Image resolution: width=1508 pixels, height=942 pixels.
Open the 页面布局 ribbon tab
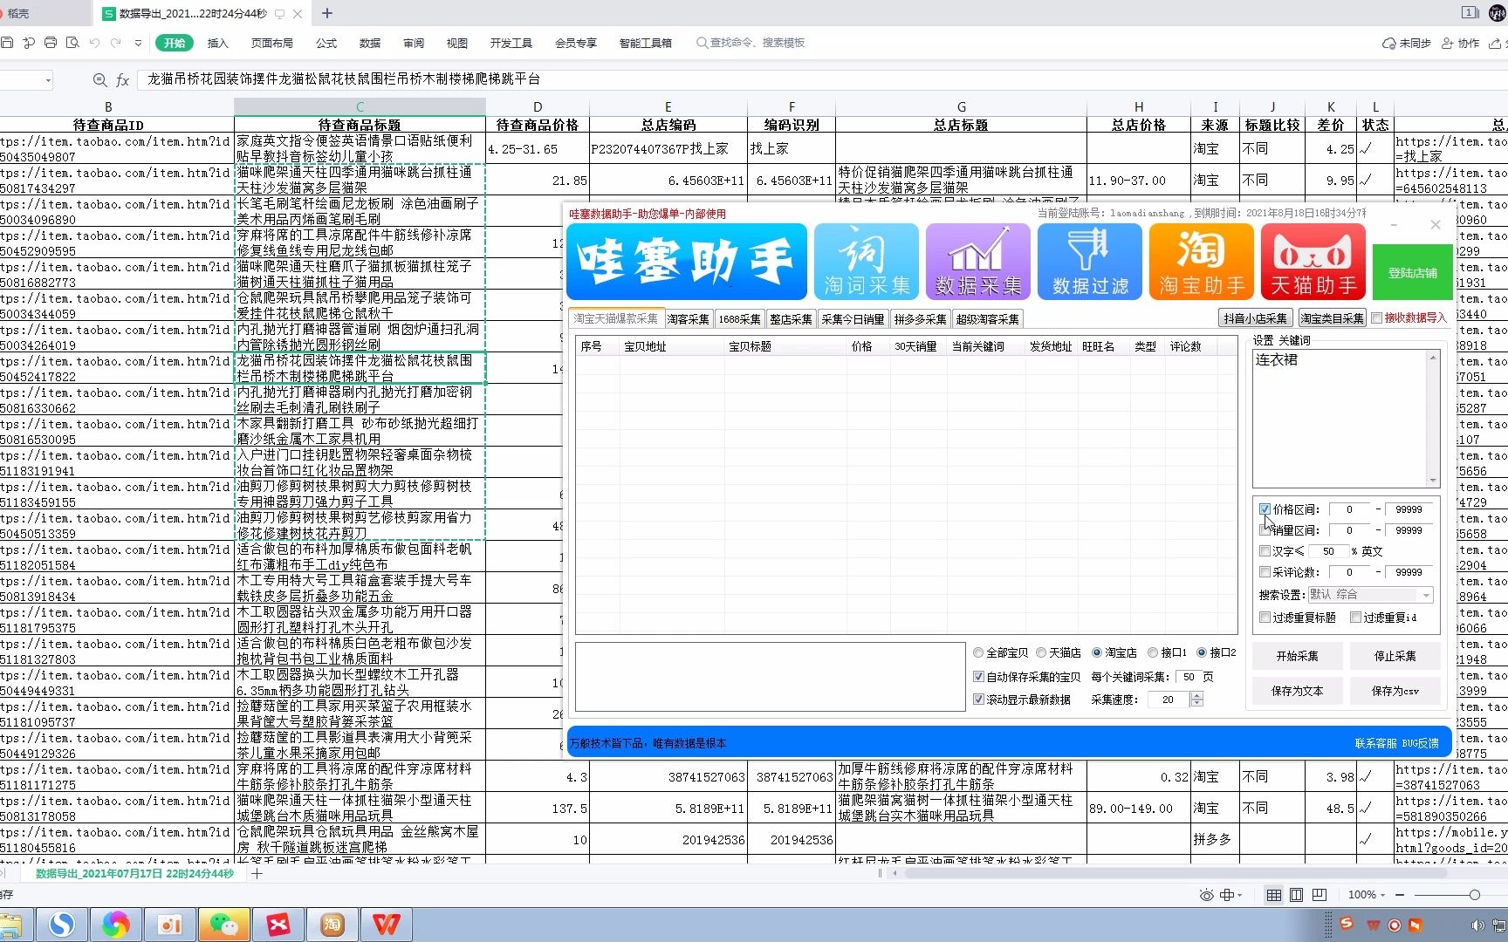pyautogui.click(x=271, y=43)
